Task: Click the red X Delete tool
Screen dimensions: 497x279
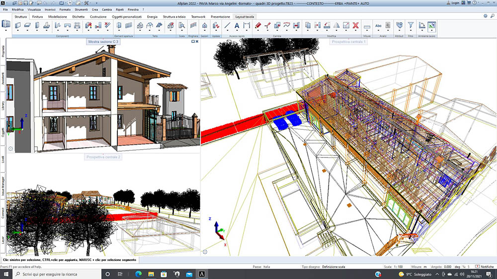Action: click(356, 26)
